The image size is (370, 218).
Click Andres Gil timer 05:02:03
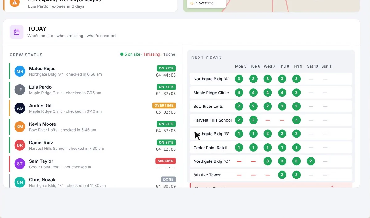pyautogui.click(x=166, y=112)
